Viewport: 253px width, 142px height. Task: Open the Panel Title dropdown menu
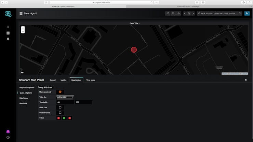click(x=134, y=23)
